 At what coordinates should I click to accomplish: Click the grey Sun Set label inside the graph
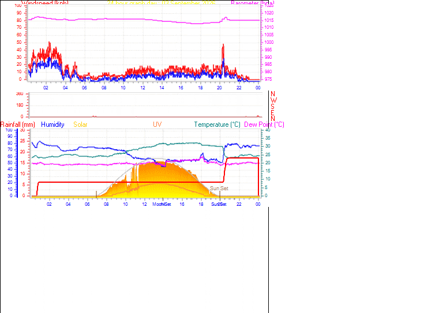(x=219, y=188)
